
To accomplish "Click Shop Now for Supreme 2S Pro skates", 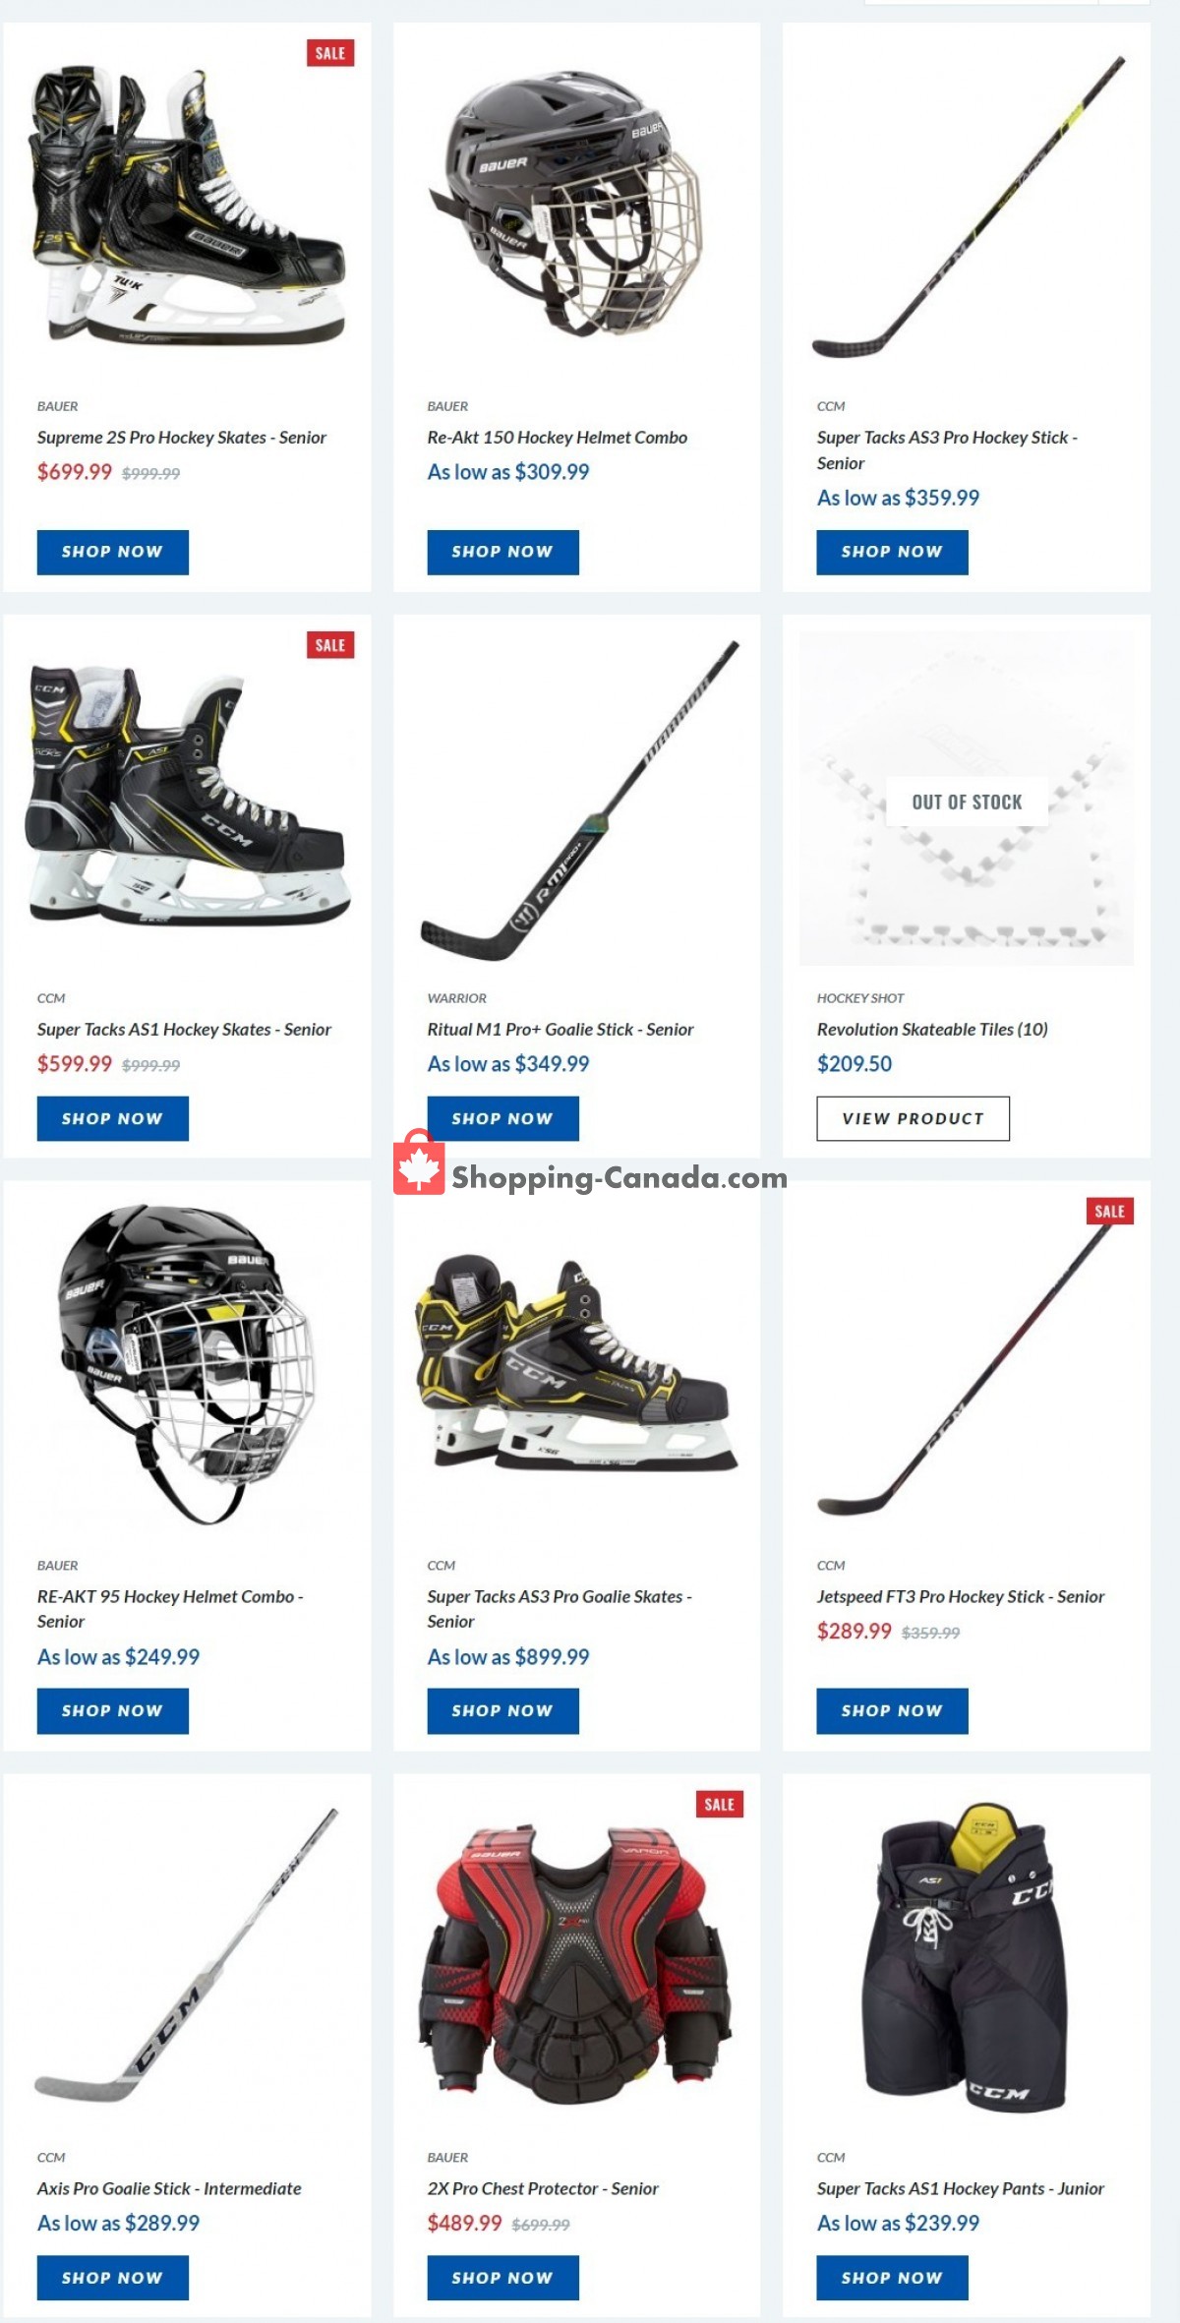I will pos(113,552).
